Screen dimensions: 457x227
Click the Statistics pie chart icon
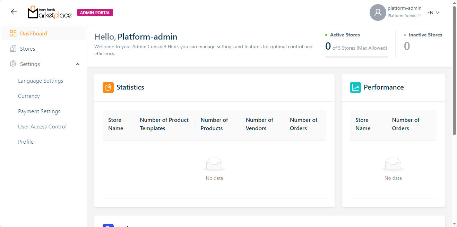(x=108, y=87)
